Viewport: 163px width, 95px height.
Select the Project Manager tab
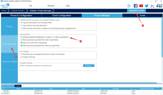[102, 15]
